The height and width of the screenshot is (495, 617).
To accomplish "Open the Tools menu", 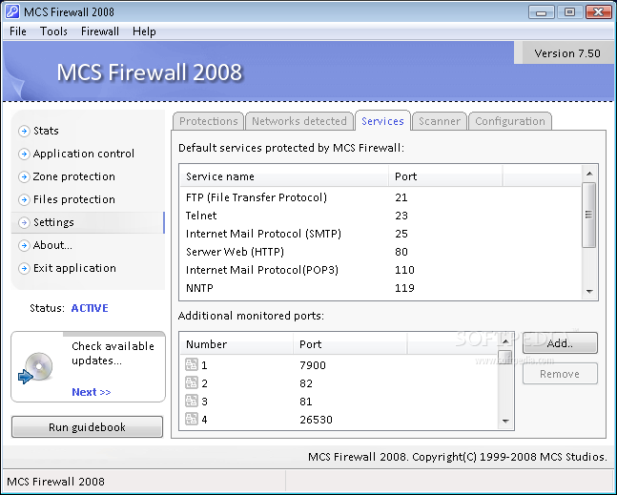I will click(53, 31).
